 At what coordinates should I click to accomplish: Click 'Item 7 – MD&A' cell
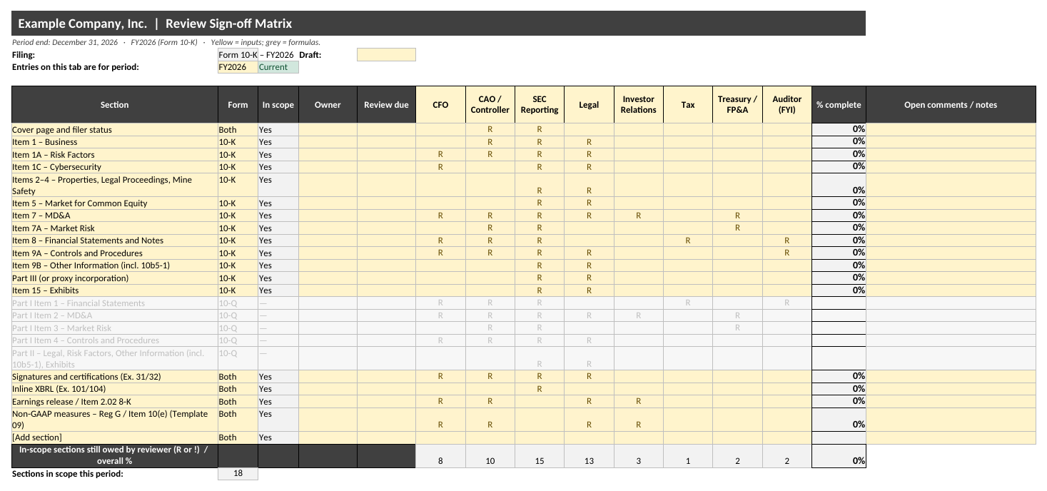115,216
